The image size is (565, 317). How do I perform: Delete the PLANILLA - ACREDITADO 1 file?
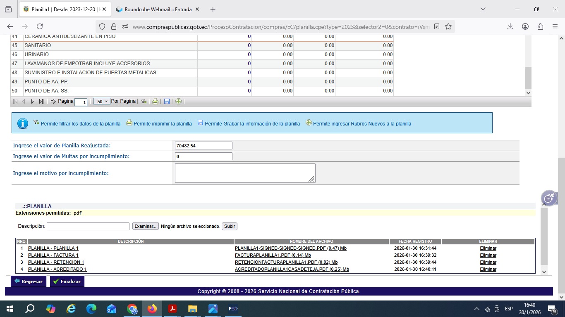click(488, 270)
